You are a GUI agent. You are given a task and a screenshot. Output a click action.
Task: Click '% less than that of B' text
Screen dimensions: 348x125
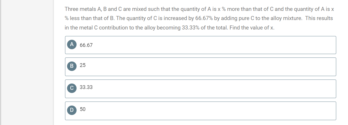coord(89,18)
